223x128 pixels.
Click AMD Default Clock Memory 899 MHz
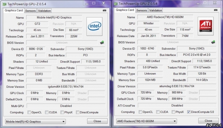pyautogui.click(x=177, y=99)
